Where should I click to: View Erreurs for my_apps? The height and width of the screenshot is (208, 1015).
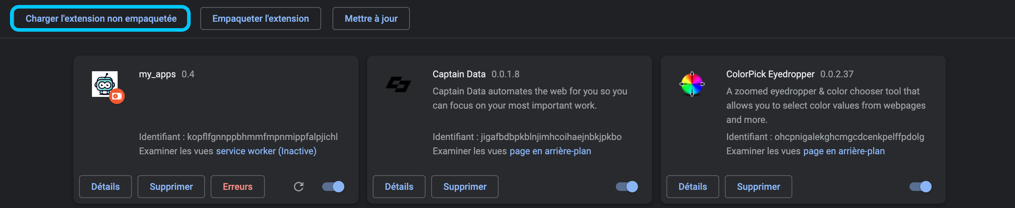pyautogui.click(x=238, y=187)
